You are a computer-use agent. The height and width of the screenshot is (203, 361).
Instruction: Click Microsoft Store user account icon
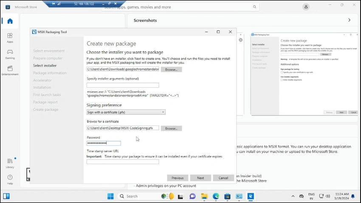click(306, 7)
